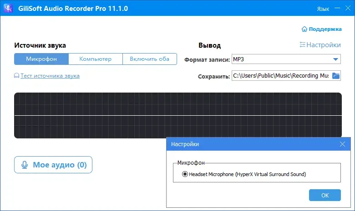The image size is (355, 211).
Task: Open the Тест источника звука link
Action: click(x=47, y=76)
